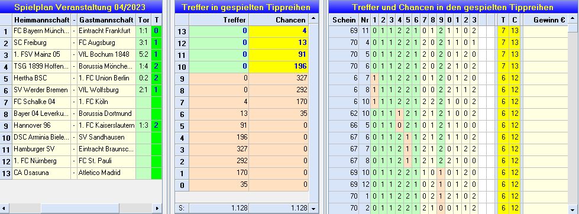Screen dimensions: 579x214
Task: Click the 1:3 score for Hannover 96
Action: (x=144, y=126)
